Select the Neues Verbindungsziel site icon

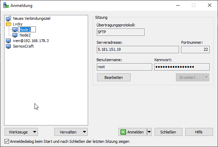click(9, 18)
